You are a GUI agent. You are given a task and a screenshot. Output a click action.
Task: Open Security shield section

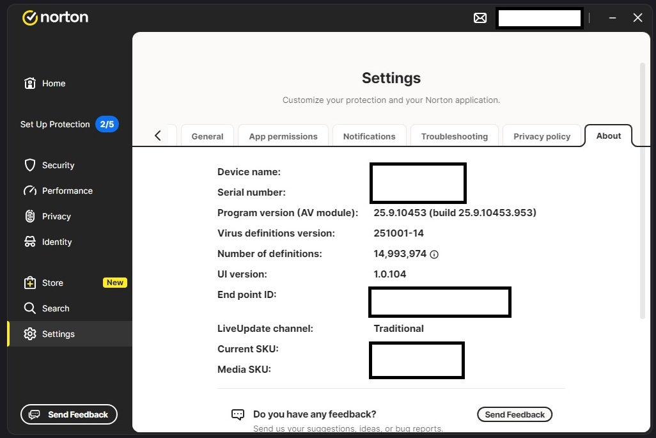point(58,165)
